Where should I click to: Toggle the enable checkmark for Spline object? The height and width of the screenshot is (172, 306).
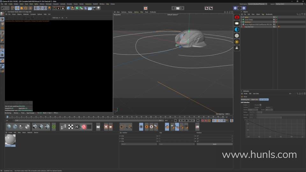pyautogui.click(x=276, y=17)
